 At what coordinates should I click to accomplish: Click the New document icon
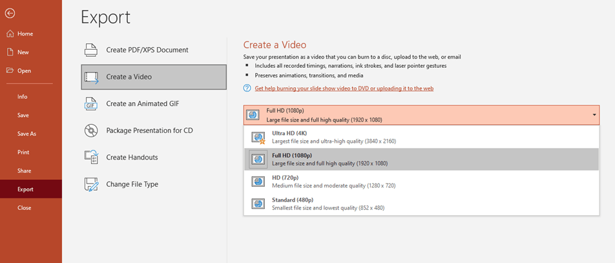10,52
